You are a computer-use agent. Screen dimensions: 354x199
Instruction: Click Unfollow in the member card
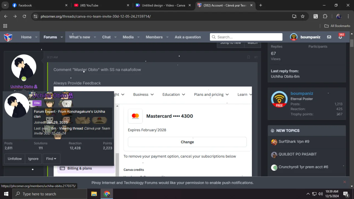pyautogui.click(x=15, y=159)
